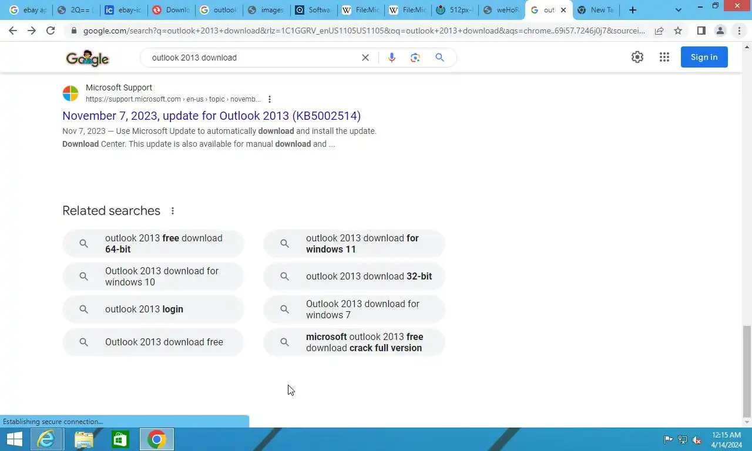Open Chrome side panel
Screen dimensions: 752x451
click(x=701, y=31)
